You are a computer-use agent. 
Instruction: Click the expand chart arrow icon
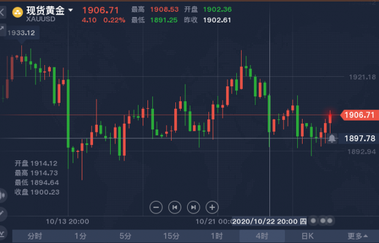(x=2, y=30)
